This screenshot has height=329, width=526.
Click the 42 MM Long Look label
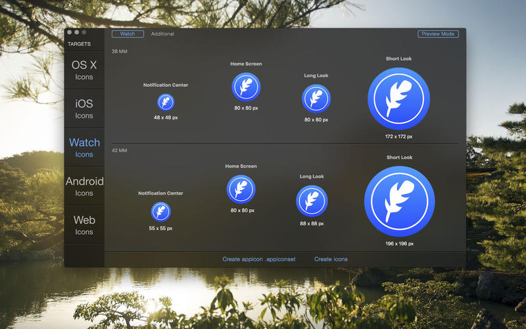click(x=312, y=176)
